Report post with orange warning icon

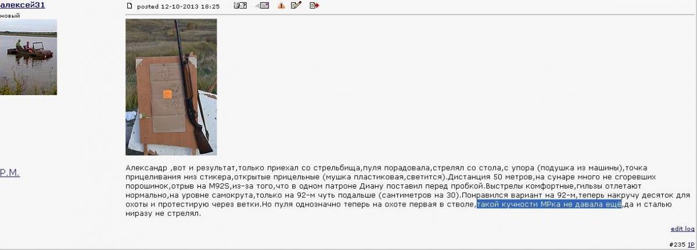click(281, 6)
